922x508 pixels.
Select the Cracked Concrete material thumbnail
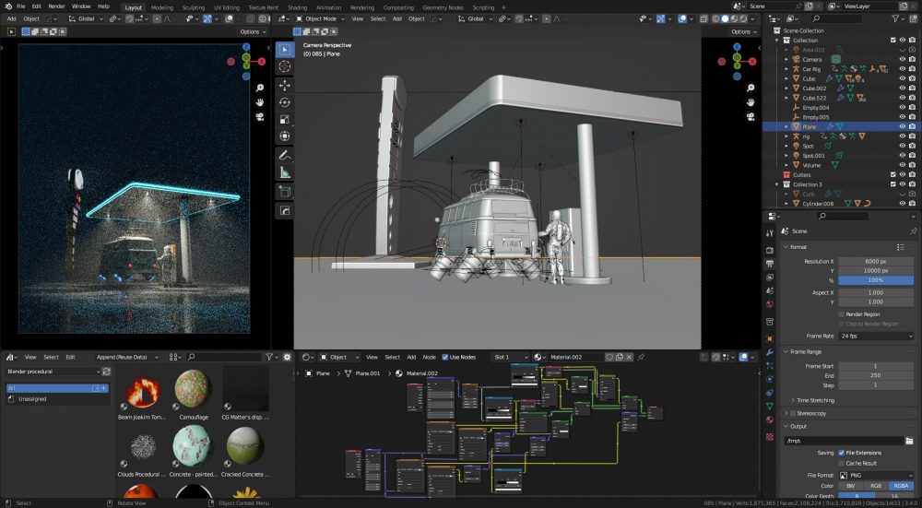click(x=246, y=445)
